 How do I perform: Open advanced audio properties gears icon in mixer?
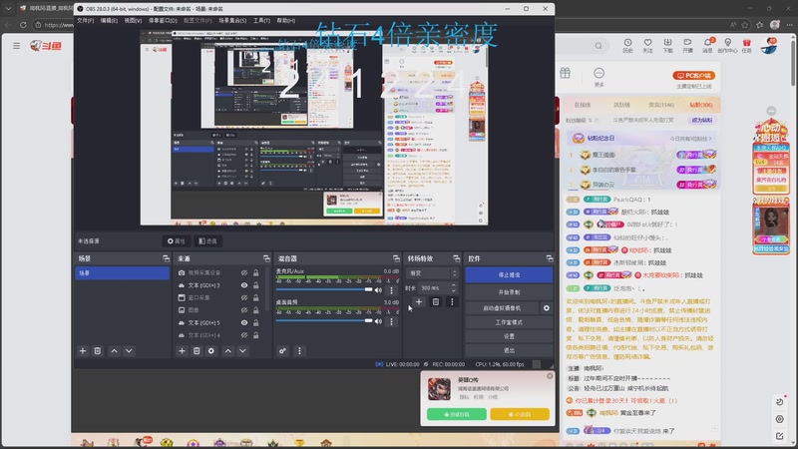click(x=282, y=351)
